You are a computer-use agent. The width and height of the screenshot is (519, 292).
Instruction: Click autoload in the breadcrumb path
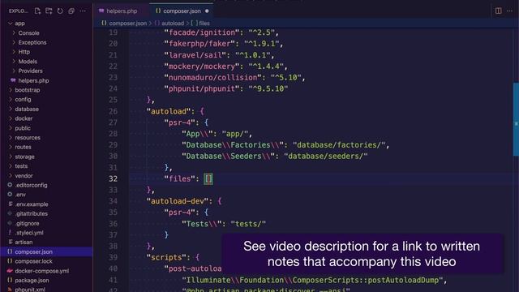tap(173, 24)
